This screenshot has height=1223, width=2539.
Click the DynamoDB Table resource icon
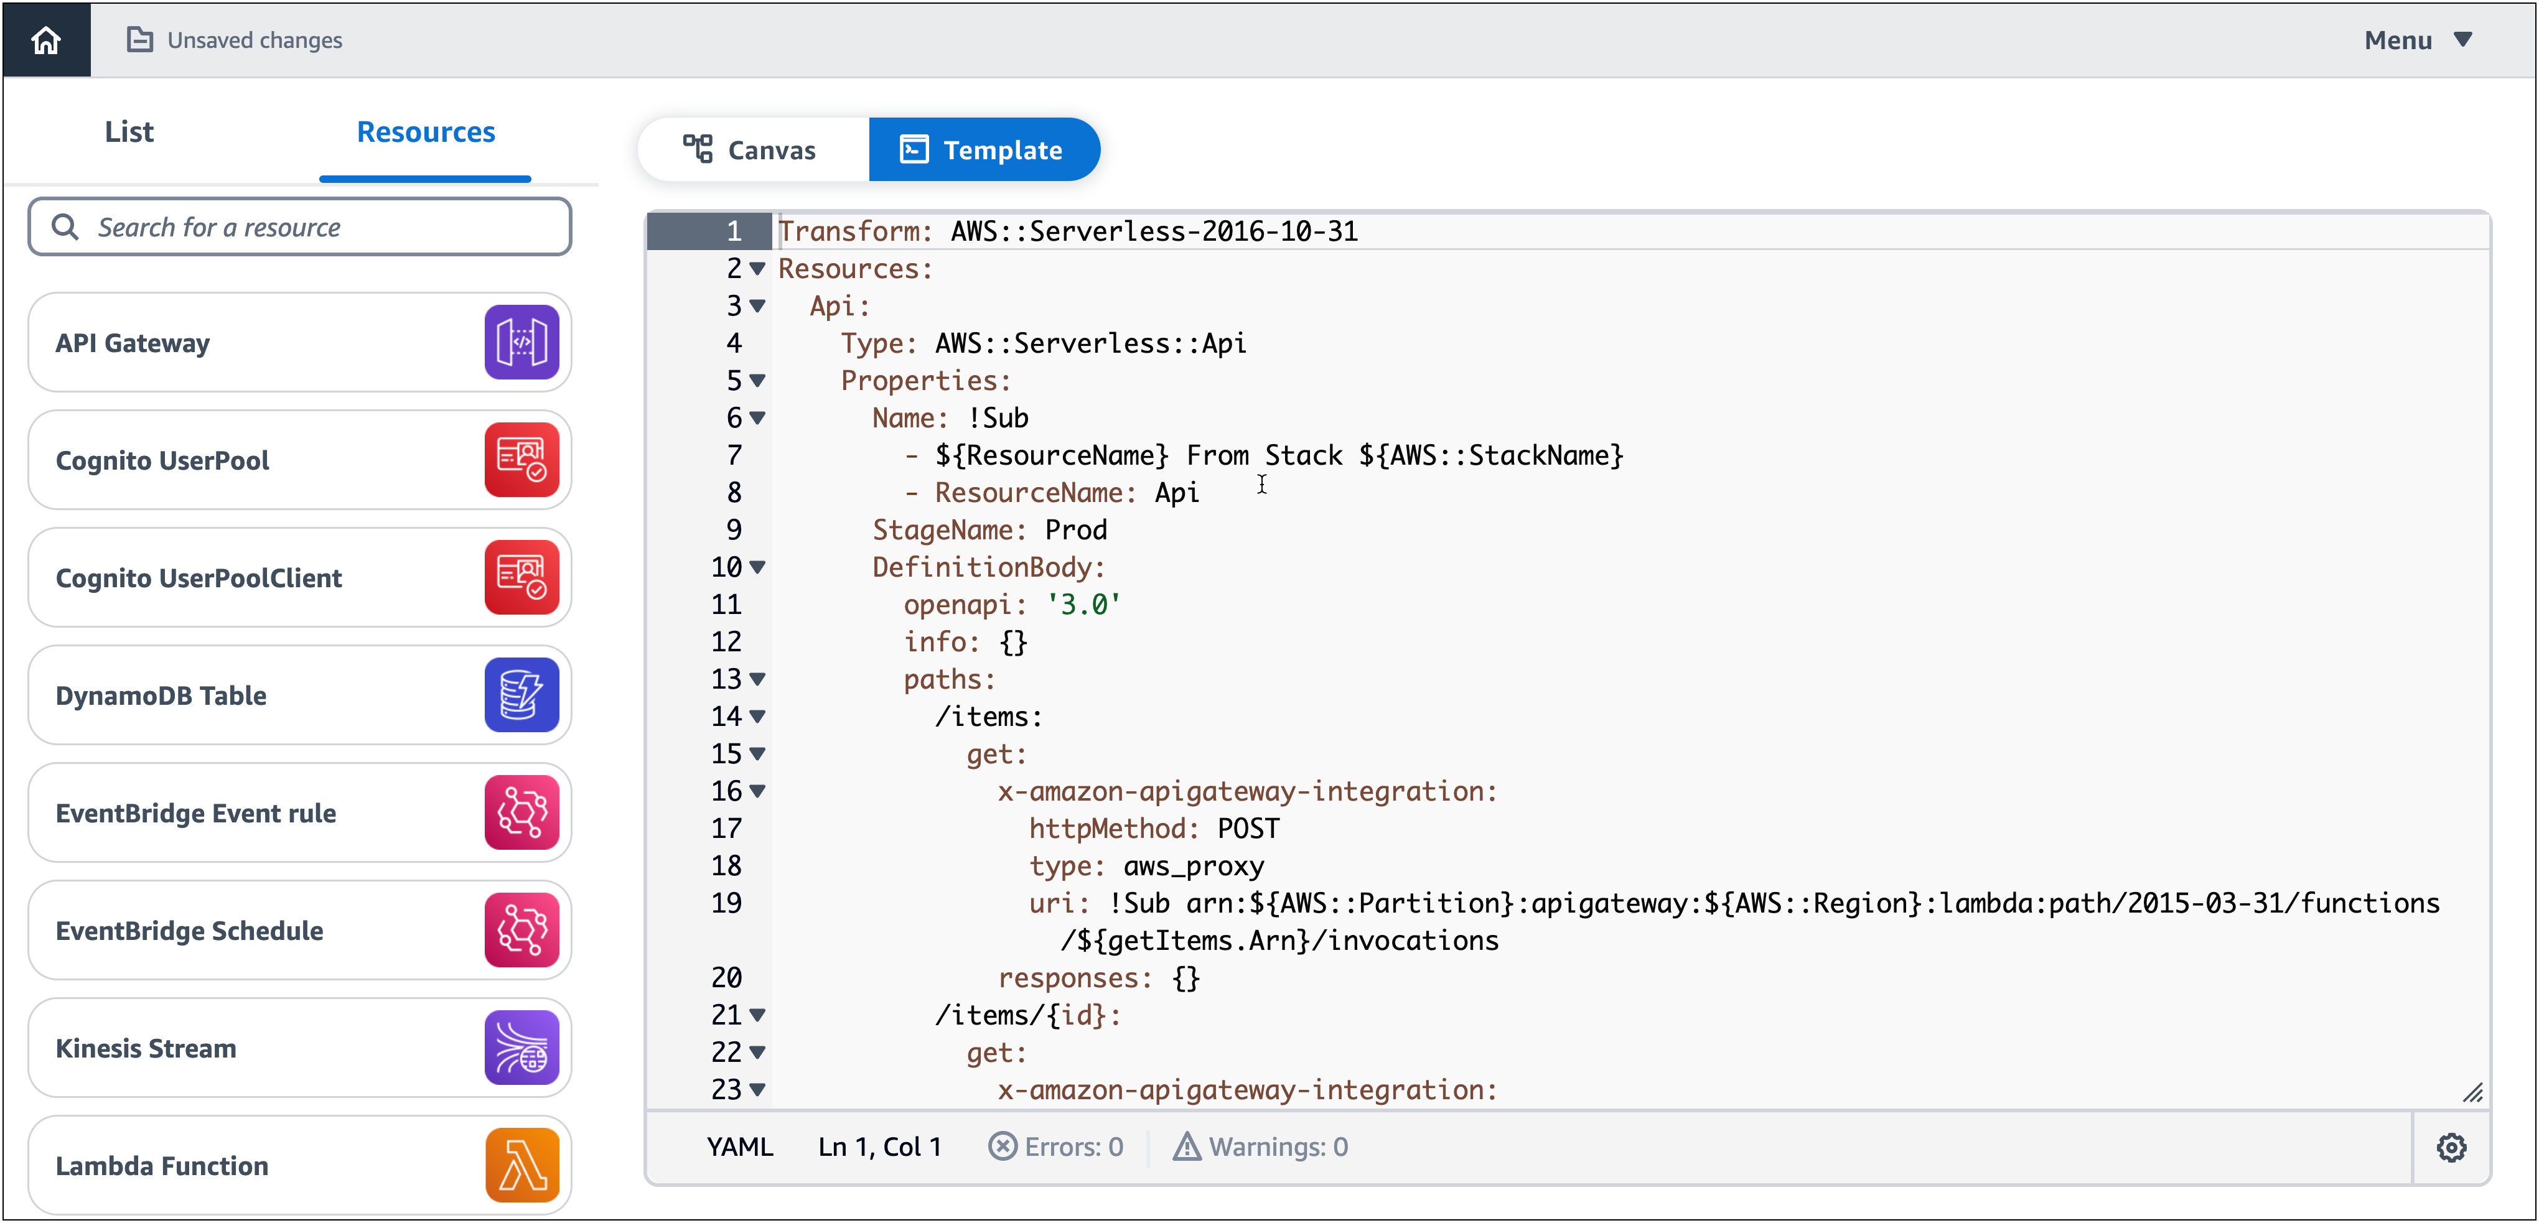(521, 694)
